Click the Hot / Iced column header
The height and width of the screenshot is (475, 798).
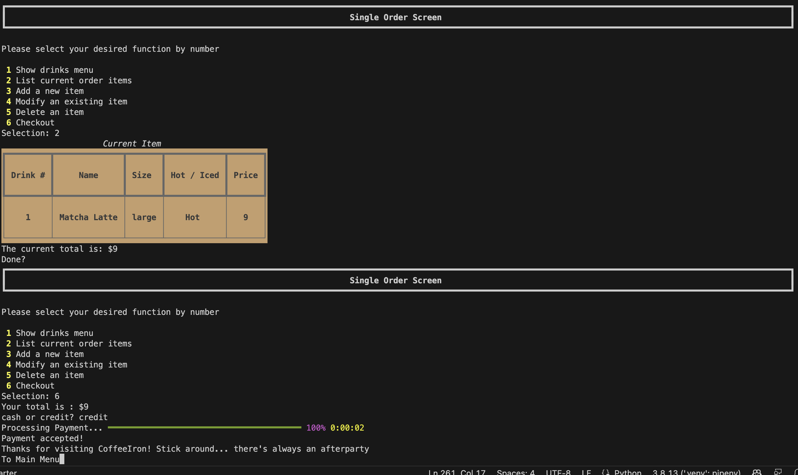pos(195,175)
